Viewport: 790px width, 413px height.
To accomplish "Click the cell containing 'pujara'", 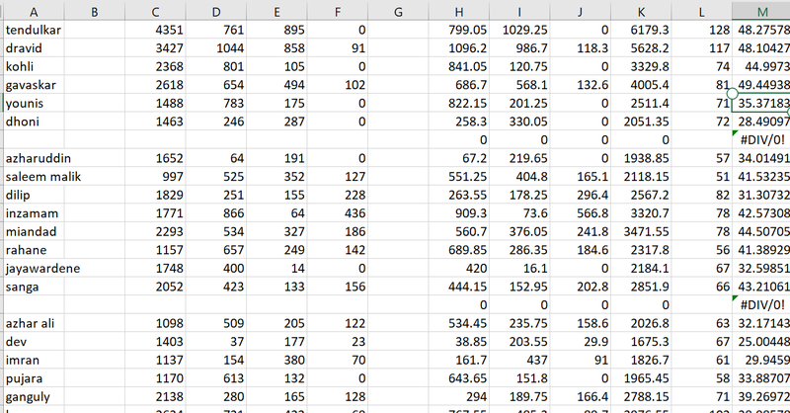I will click(x=34, y=378).
